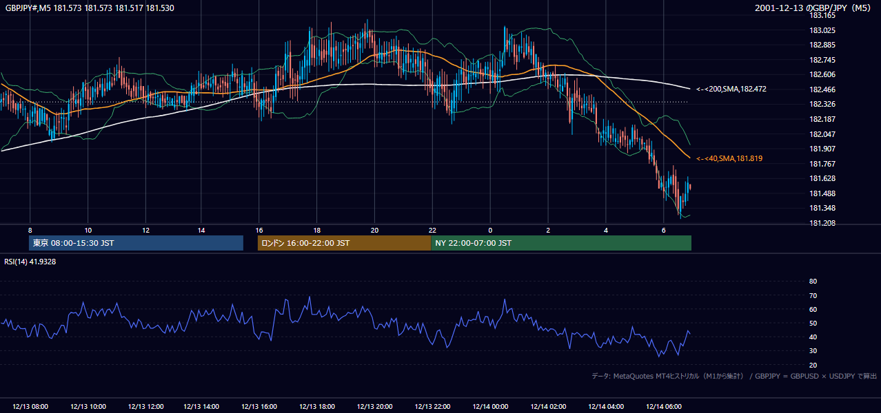The width and height of the screenshot is (881, 413).
Task: Click the 12/13 20:00 time label
Action: [375, 407]
